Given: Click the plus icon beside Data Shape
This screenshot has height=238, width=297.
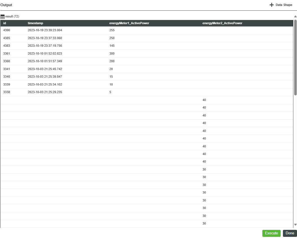Looking at the screenshot, I should (x=271, y=5).
